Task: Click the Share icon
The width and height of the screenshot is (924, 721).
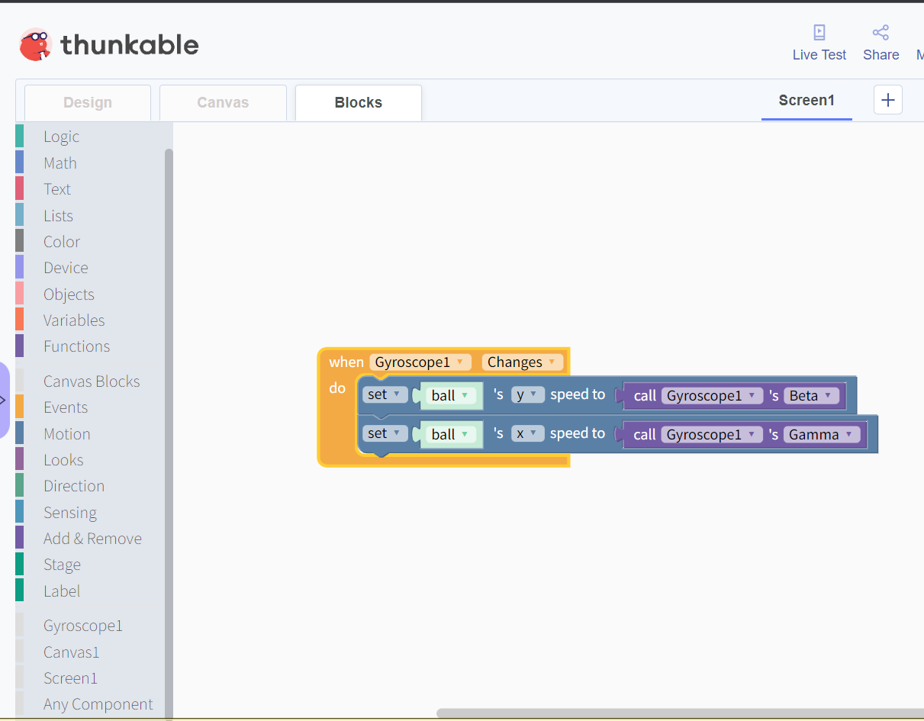Action: [x=881, y=32]
